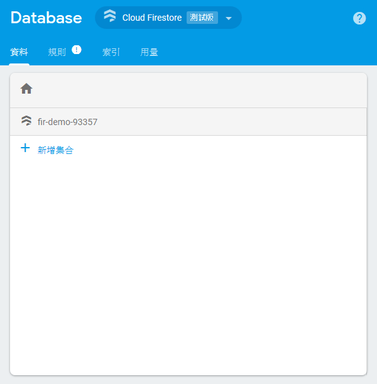Open the help question mark icon
This screenshot has height=384, width=377.
click(359, 18)
